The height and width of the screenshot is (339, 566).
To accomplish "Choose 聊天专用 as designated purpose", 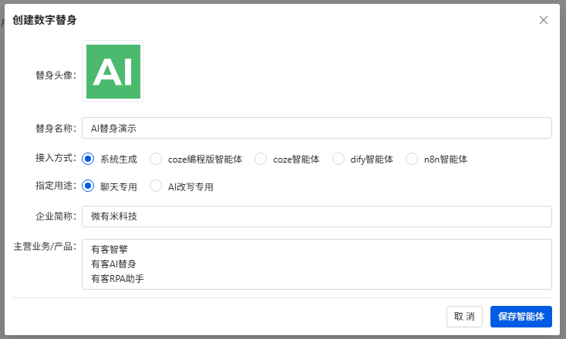I will click(x=88, y=186).
